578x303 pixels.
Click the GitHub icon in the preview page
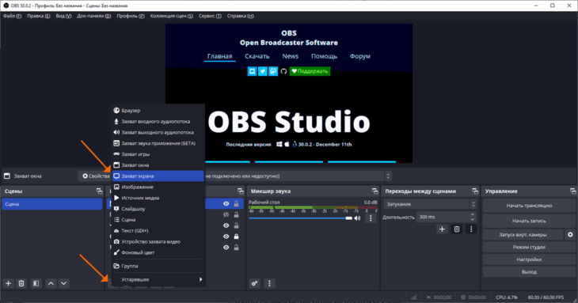tap(283, 71)
